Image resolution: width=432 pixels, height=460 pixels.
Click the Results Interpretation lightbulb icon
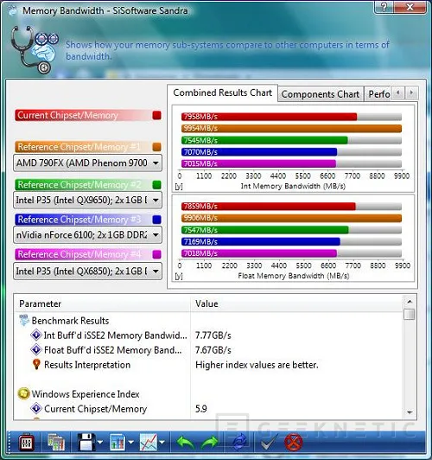36,364
